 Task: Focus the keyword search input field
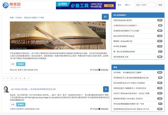coord(145,5)
